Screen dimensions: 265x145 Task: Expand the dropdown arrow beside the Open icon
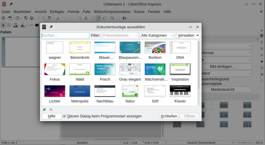click(x=14, y=18)
